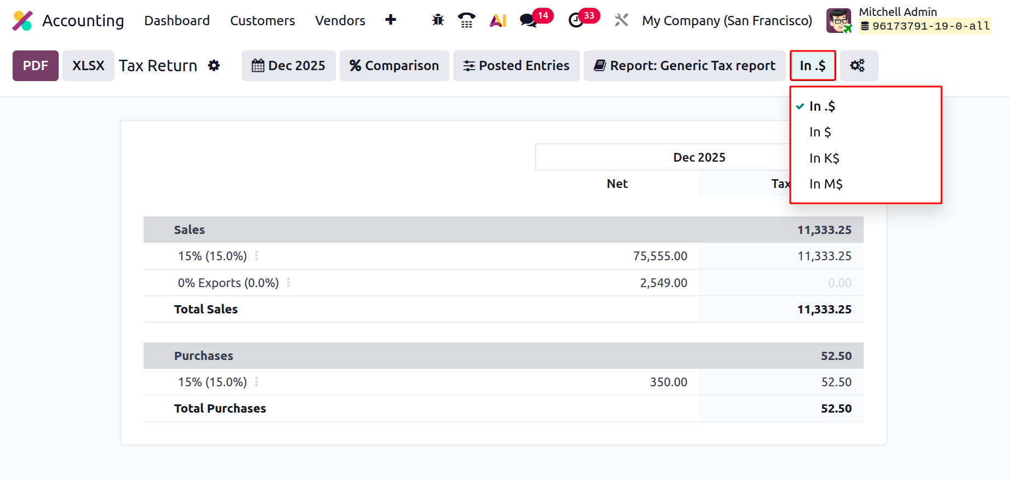Click the Accounting app title
1010x480 pixels.
pos(83,21)
